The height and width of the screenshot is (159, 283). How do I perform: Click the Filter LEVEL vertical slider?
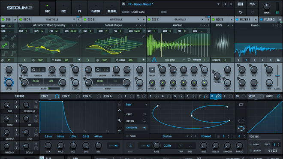tap(277, 76)
